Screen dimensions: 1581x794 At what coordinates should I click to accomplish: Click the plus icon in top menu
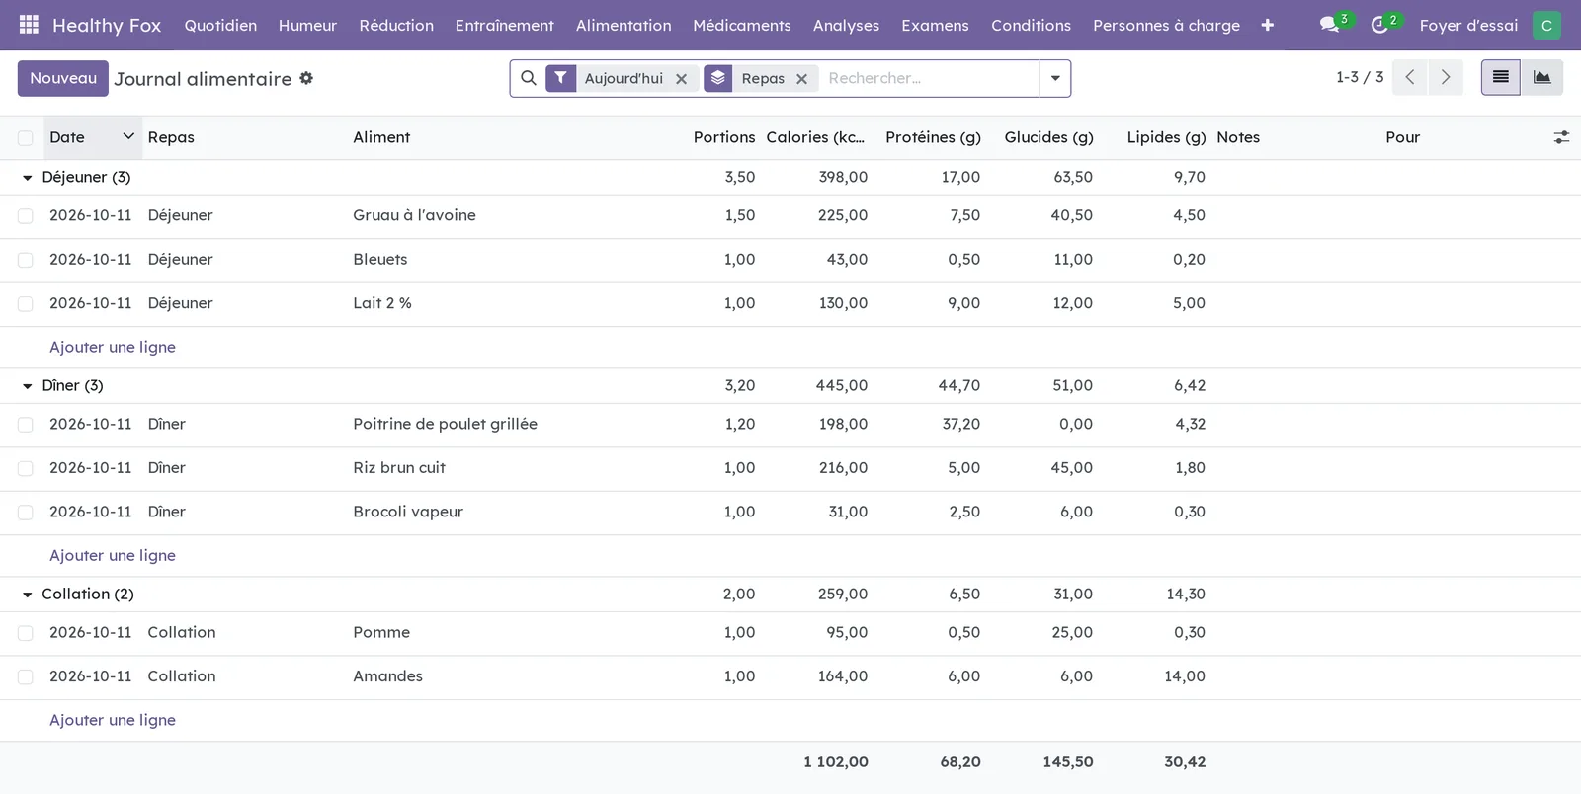1268,25
